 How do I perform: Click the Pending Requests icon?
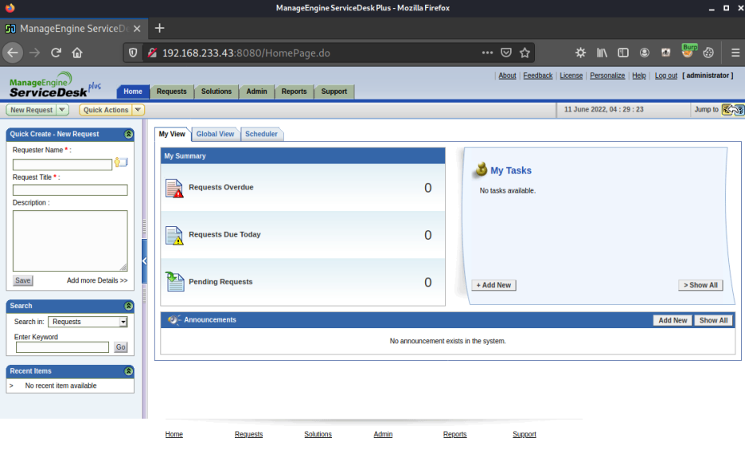click(x=174, y=282)
